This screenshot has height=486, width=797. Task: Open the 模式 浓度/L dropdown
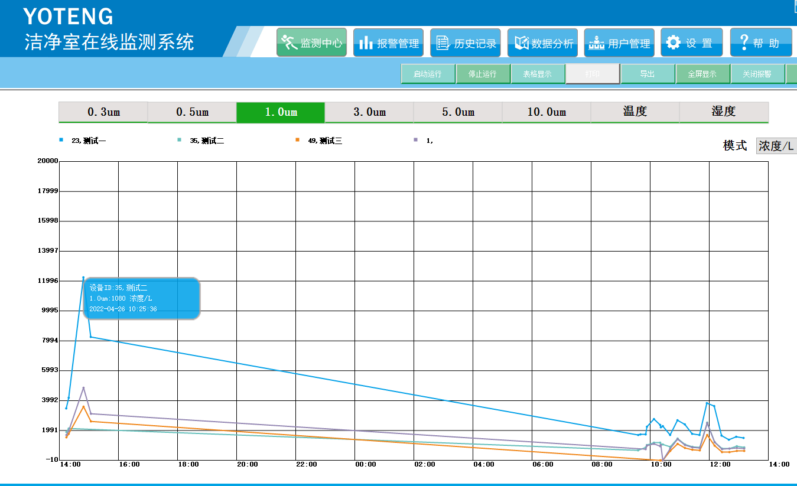pos(776,146)
